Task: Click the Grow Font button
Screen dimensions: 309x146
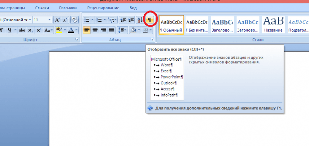Action: pyautogui.click(x=57, y=20)
